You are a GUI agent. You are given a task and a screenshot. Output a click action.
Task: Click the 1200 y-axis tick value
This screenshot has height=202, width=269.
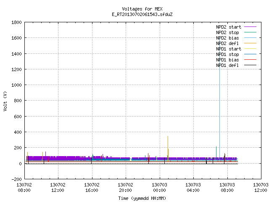click(16, 69)
